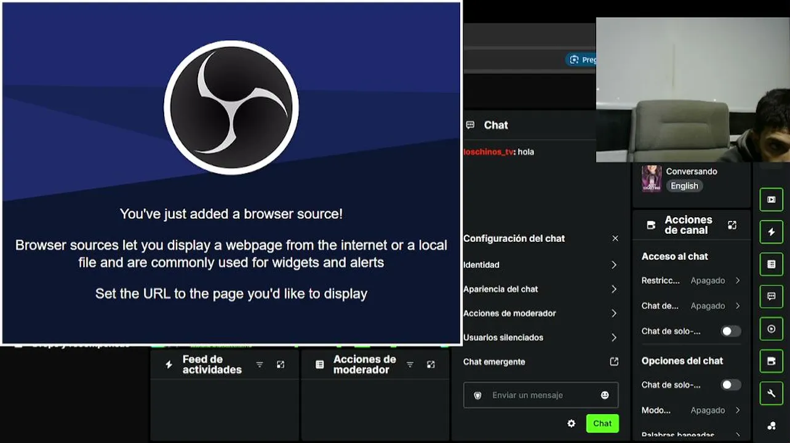The height and width of the screenshot is (443, 790).
Task: Select Chat emergente menu item
Action: click(494, 362)
